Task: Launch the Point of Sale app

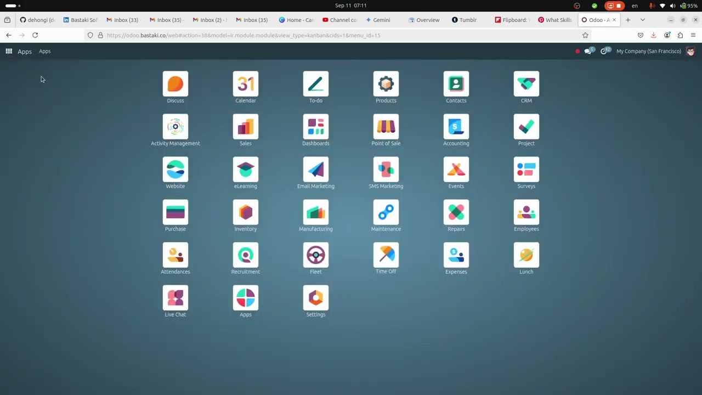Action: 386,127
